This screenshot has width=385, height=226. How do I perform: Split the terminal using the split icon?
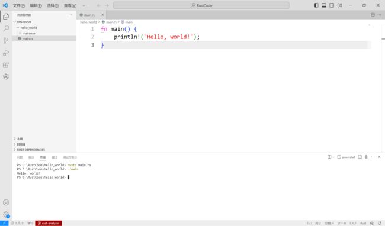pyautogui.click(x=360, y=157)
